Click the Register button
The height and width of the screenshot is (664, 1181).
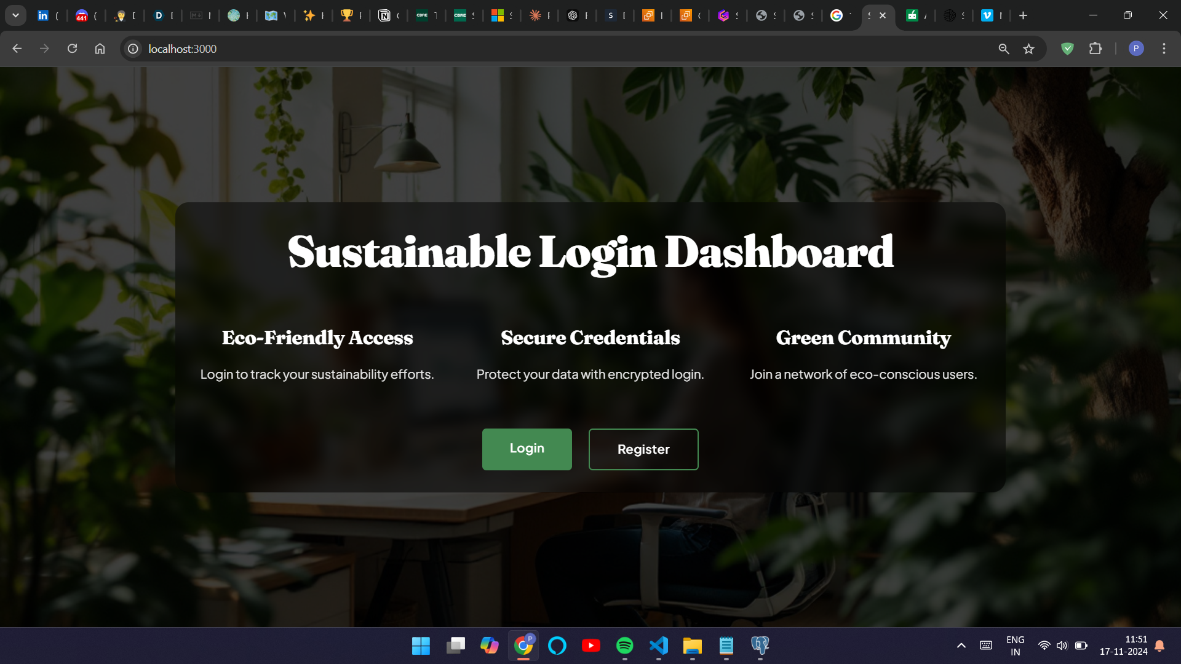pos(643,449)
